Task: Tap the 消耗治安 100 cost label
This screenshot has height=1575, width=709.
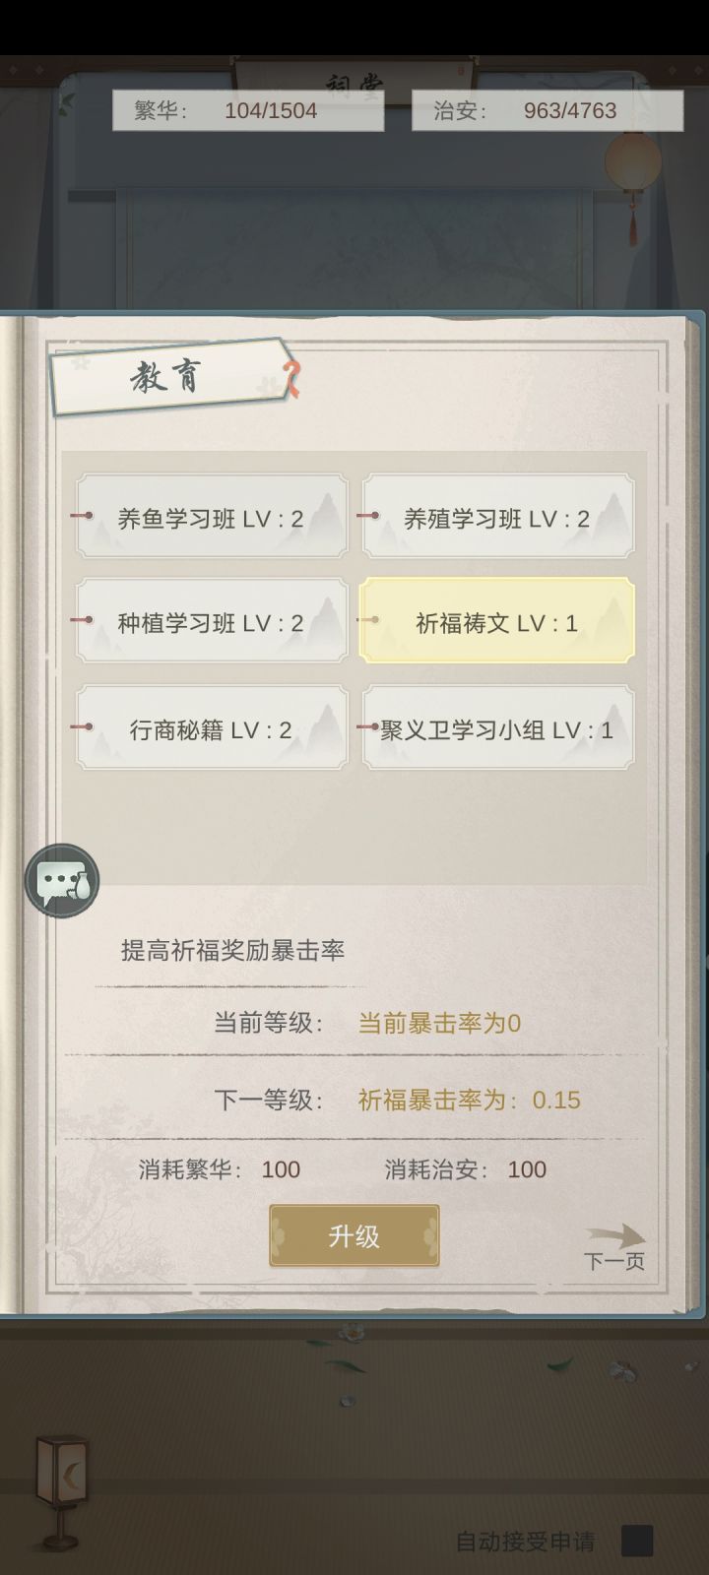Action: coord(466,1169)
